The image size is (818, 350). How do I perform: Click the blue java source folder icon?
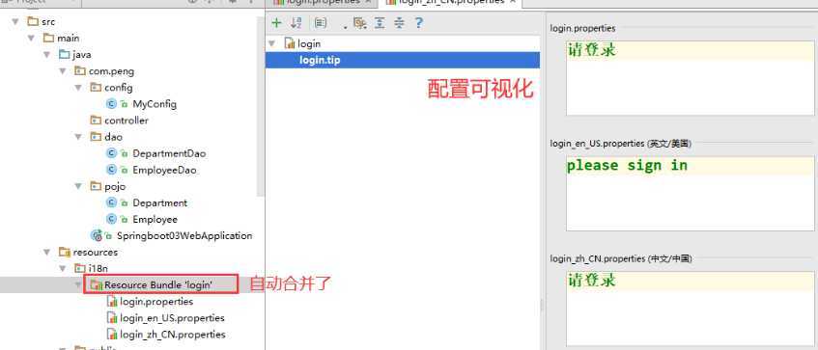pyautogui.click(x=64, y=55)
